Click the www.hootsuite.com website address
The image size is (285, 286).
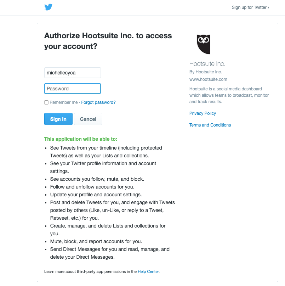point(208,79)
